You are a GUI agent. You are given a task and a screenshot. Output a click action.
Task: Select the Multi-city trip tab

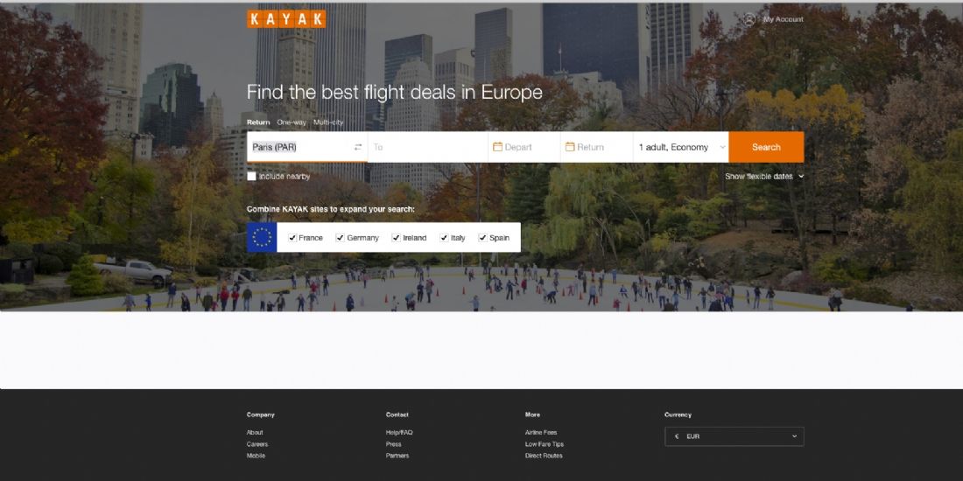pos(328,122)
